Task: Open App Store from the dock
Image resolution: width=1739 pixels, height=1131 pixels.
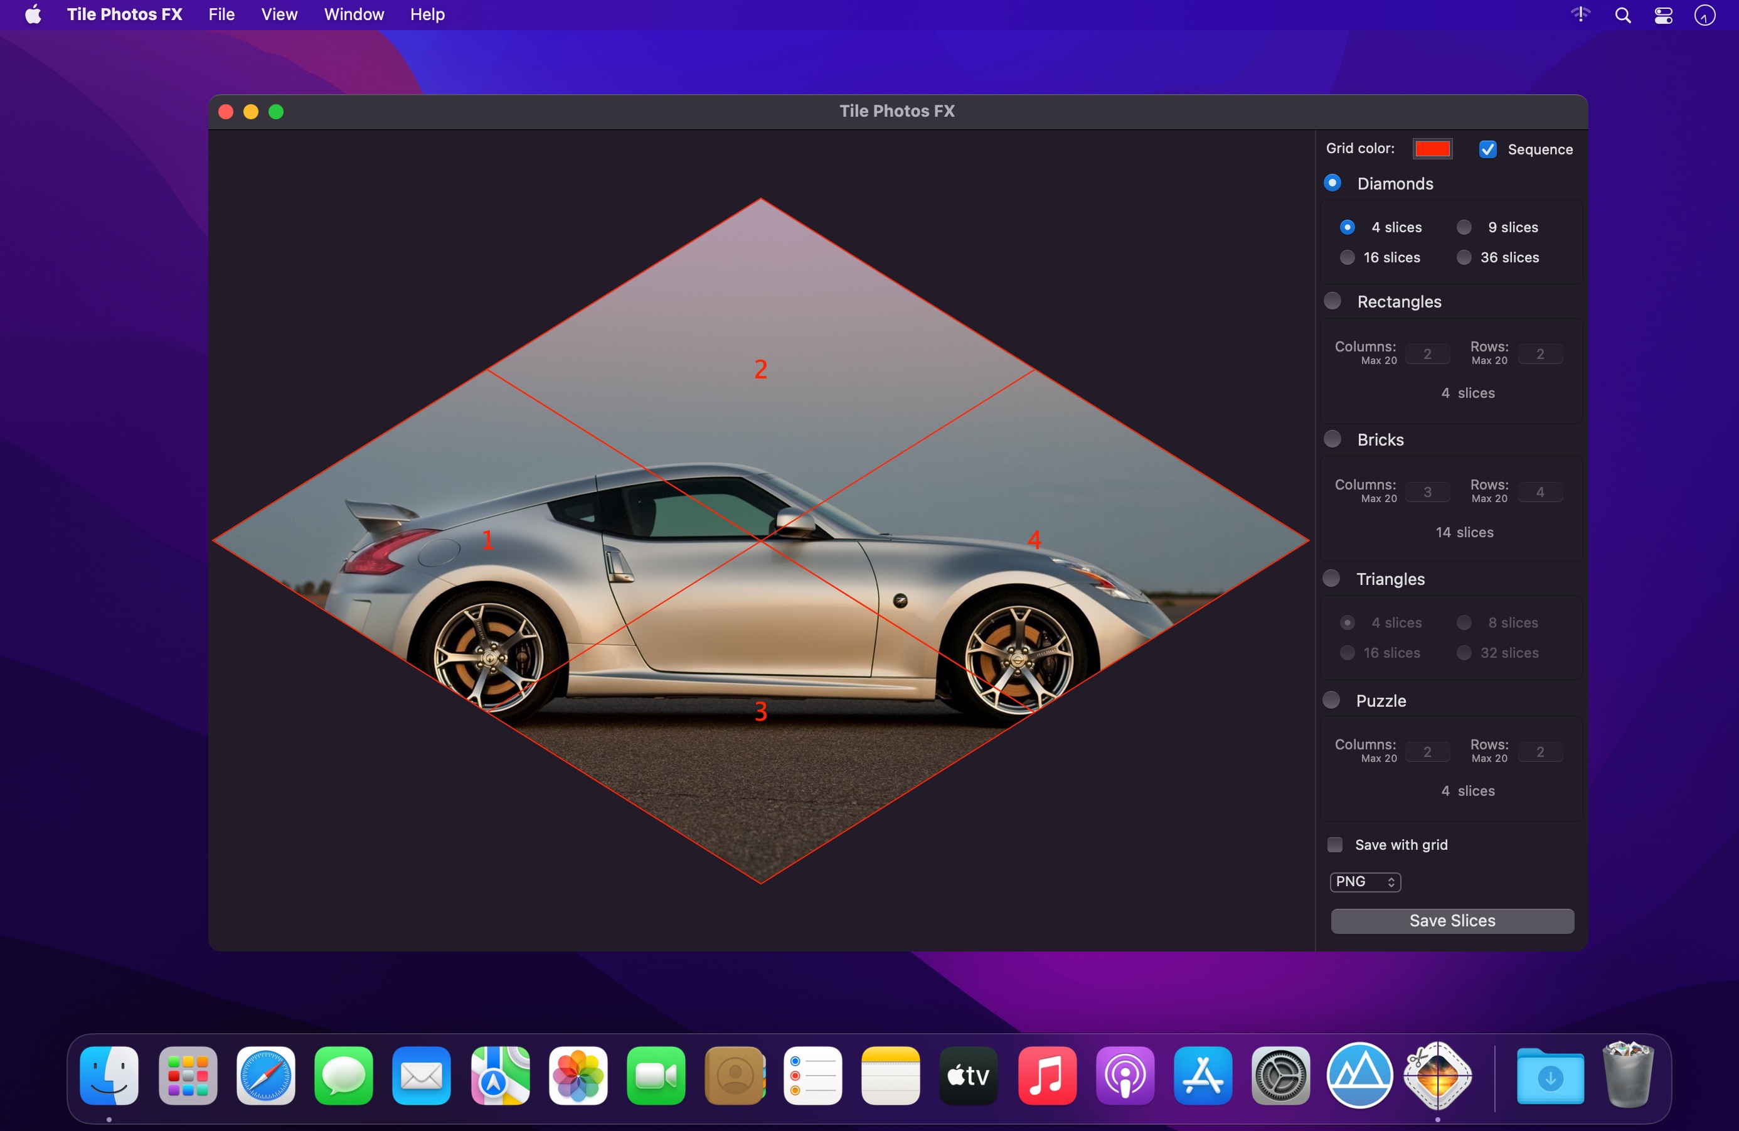Action: [x=1203, y=1075]
